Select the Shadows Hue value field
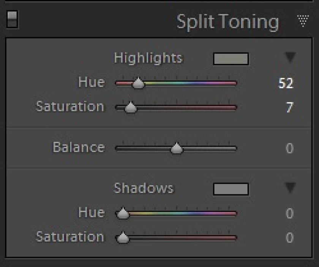The width and height of the screenshot is (319, 267). pos(289,213)
